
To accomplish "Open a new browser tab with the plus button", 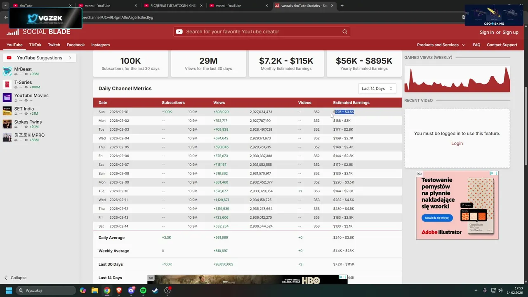I will coord(342,6).
